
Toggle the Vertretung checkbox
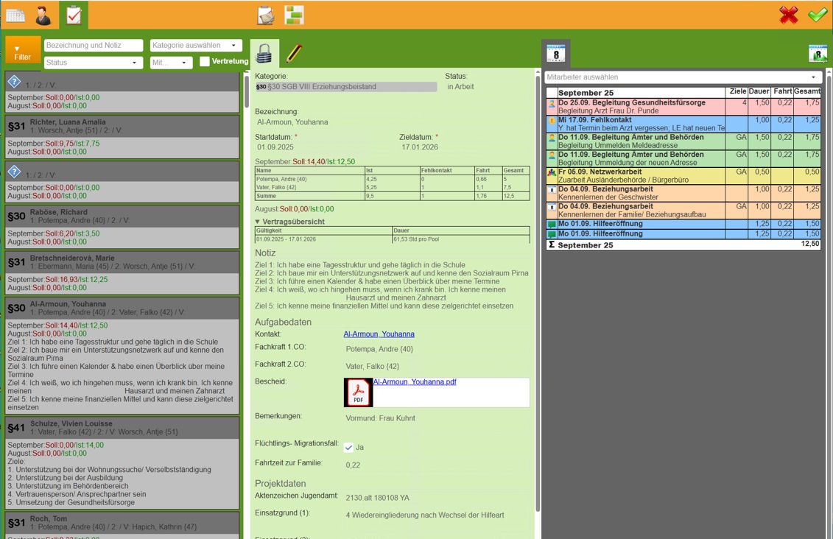tap(205, 61)
